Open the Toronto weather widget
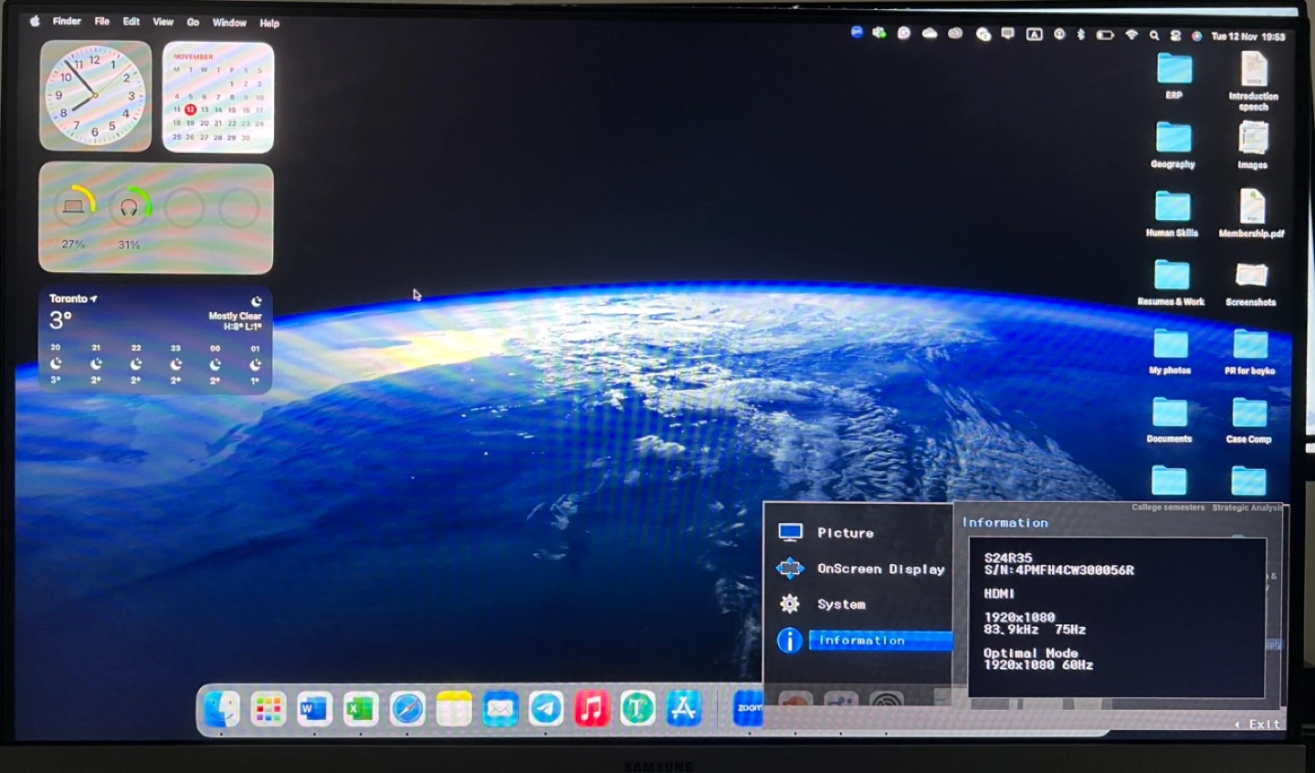Viewport: 1315px width, 773px height. [155, 339]
